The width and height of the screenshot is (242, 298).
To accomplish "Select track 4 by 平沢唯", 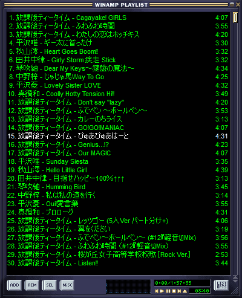I will (x=119, y=43).
